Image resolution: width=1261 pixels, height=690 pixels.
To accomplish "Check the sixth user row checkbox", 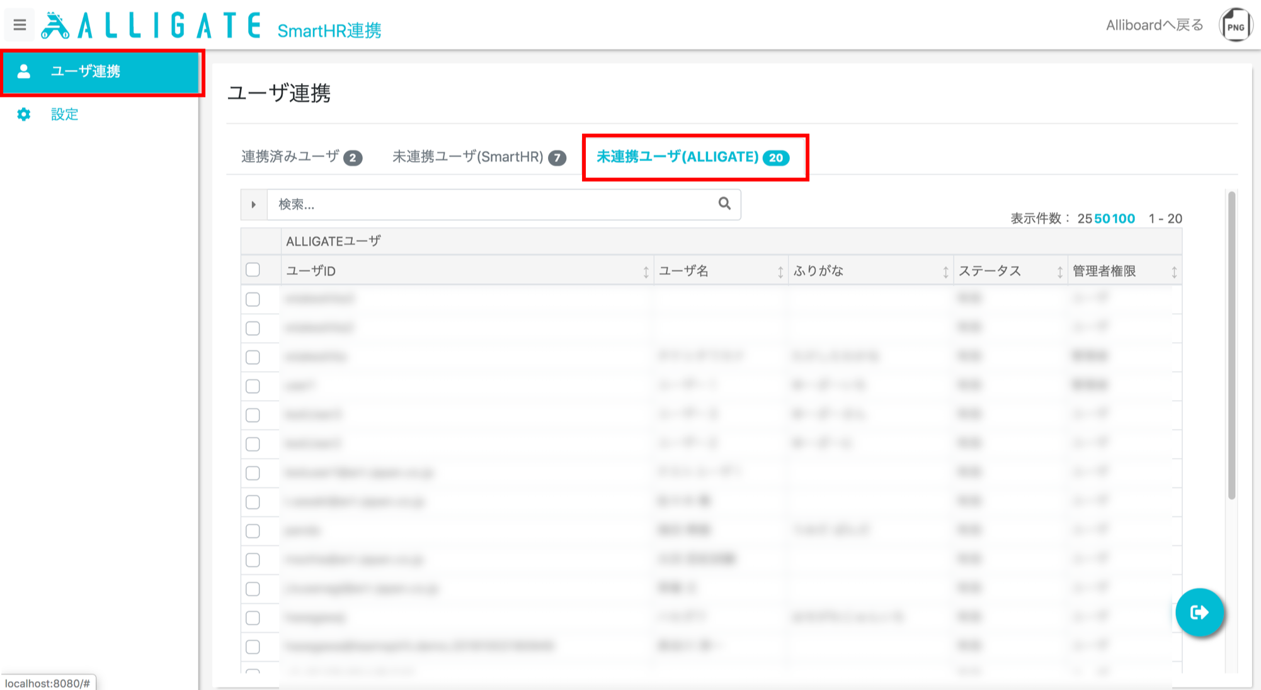I will coord(253,444).
